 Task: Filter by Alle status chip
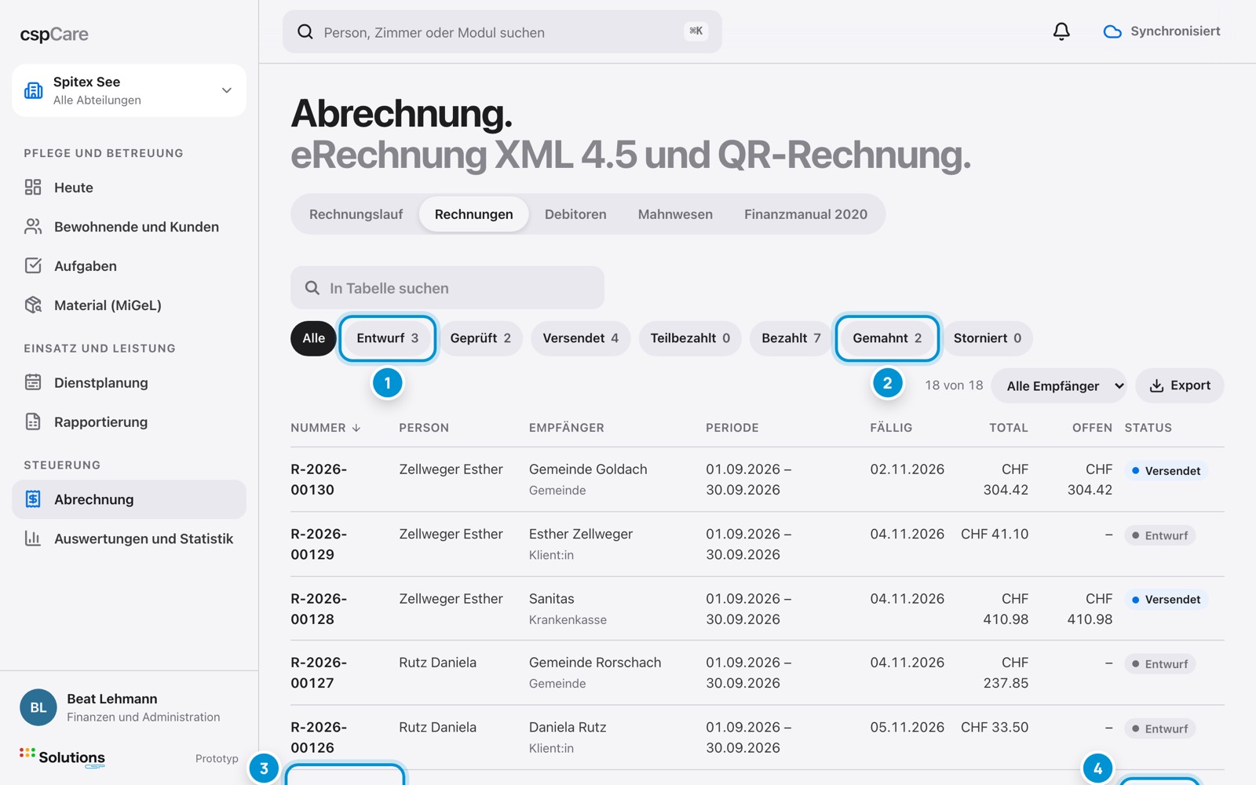313,338
